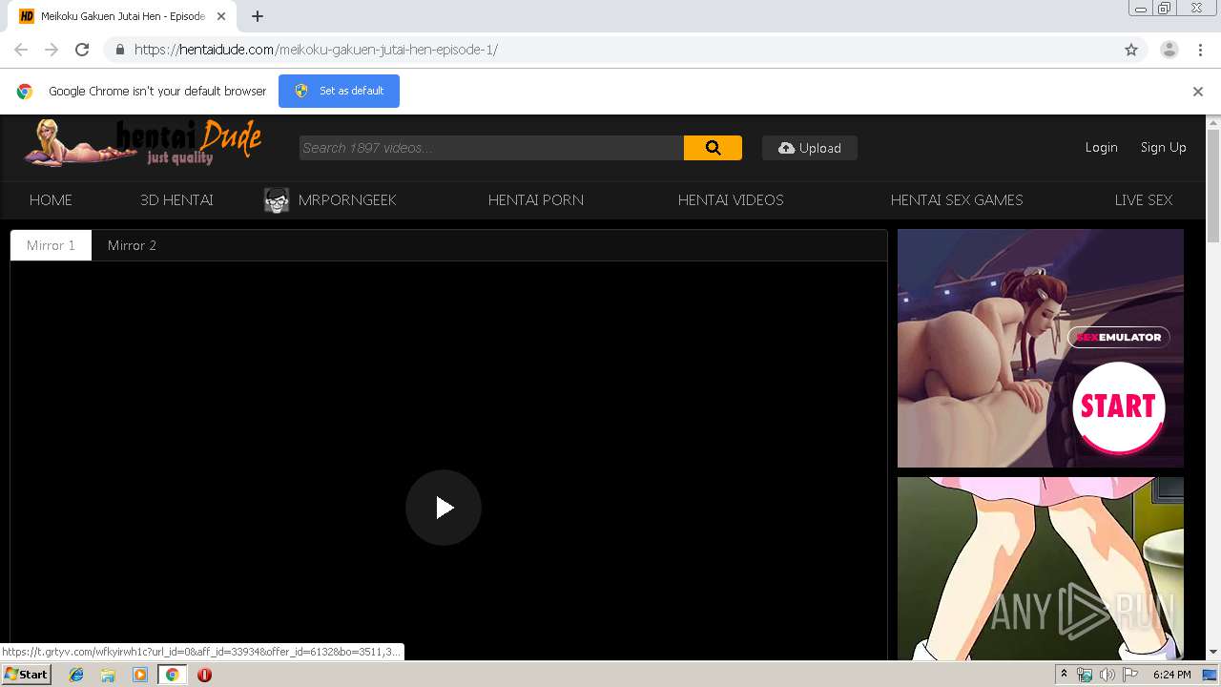Click the Set as default button
Viewport: 1221px width, 687px height.
[339, 92]
